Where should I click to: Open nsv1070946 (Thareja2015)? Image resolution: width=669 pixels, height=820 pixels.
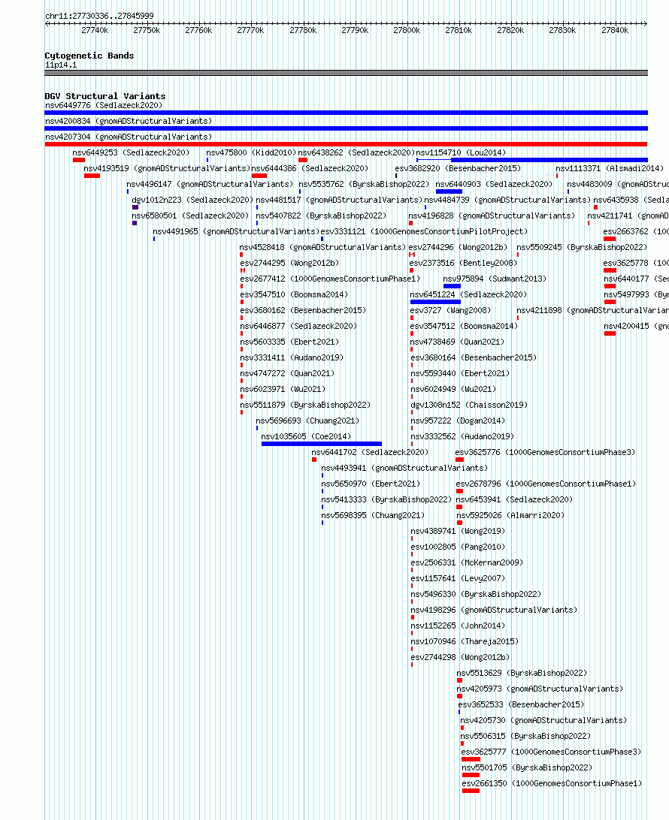tap(465, 641)
